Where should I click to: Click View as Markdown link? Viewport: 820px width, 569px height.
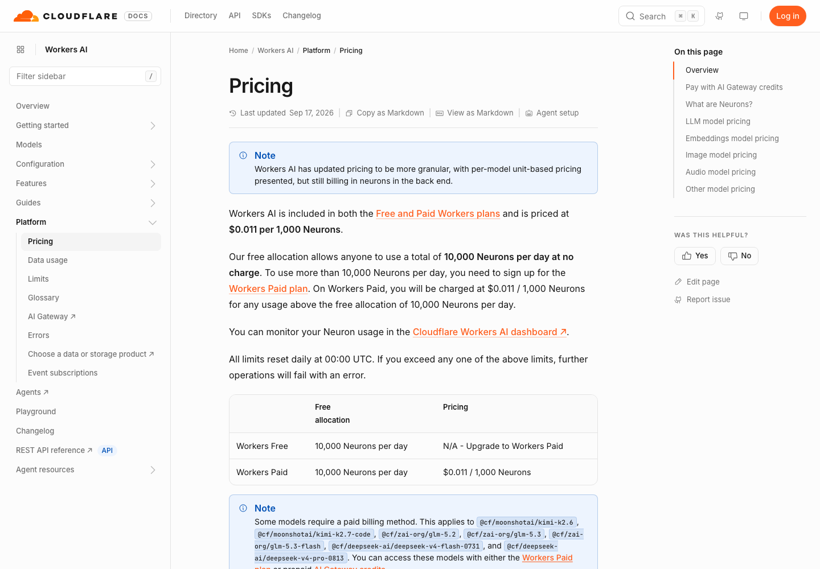click(x=475, y=113)
